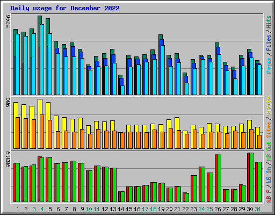
Task: Click day label 2 on the x-axis
Action: (26, 209)
